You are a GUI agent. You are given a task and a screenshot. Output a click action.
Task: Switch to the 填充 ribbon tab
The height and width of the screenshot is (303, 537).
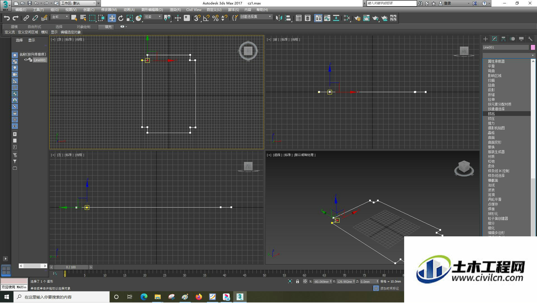pos(108,27)
